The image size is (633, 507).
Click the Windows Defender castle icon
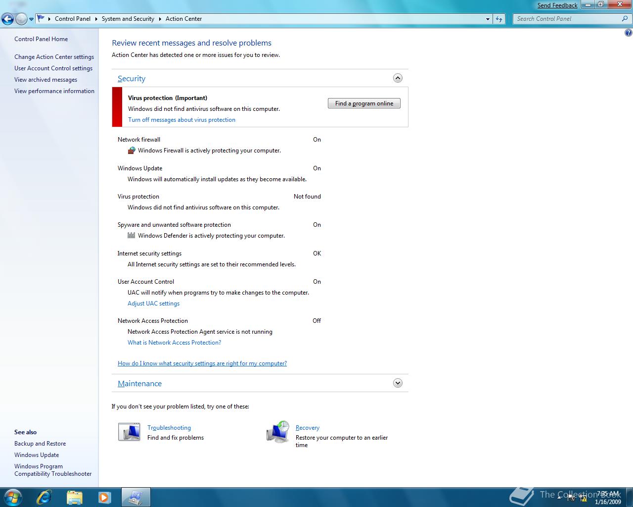[x=131, y=236]
